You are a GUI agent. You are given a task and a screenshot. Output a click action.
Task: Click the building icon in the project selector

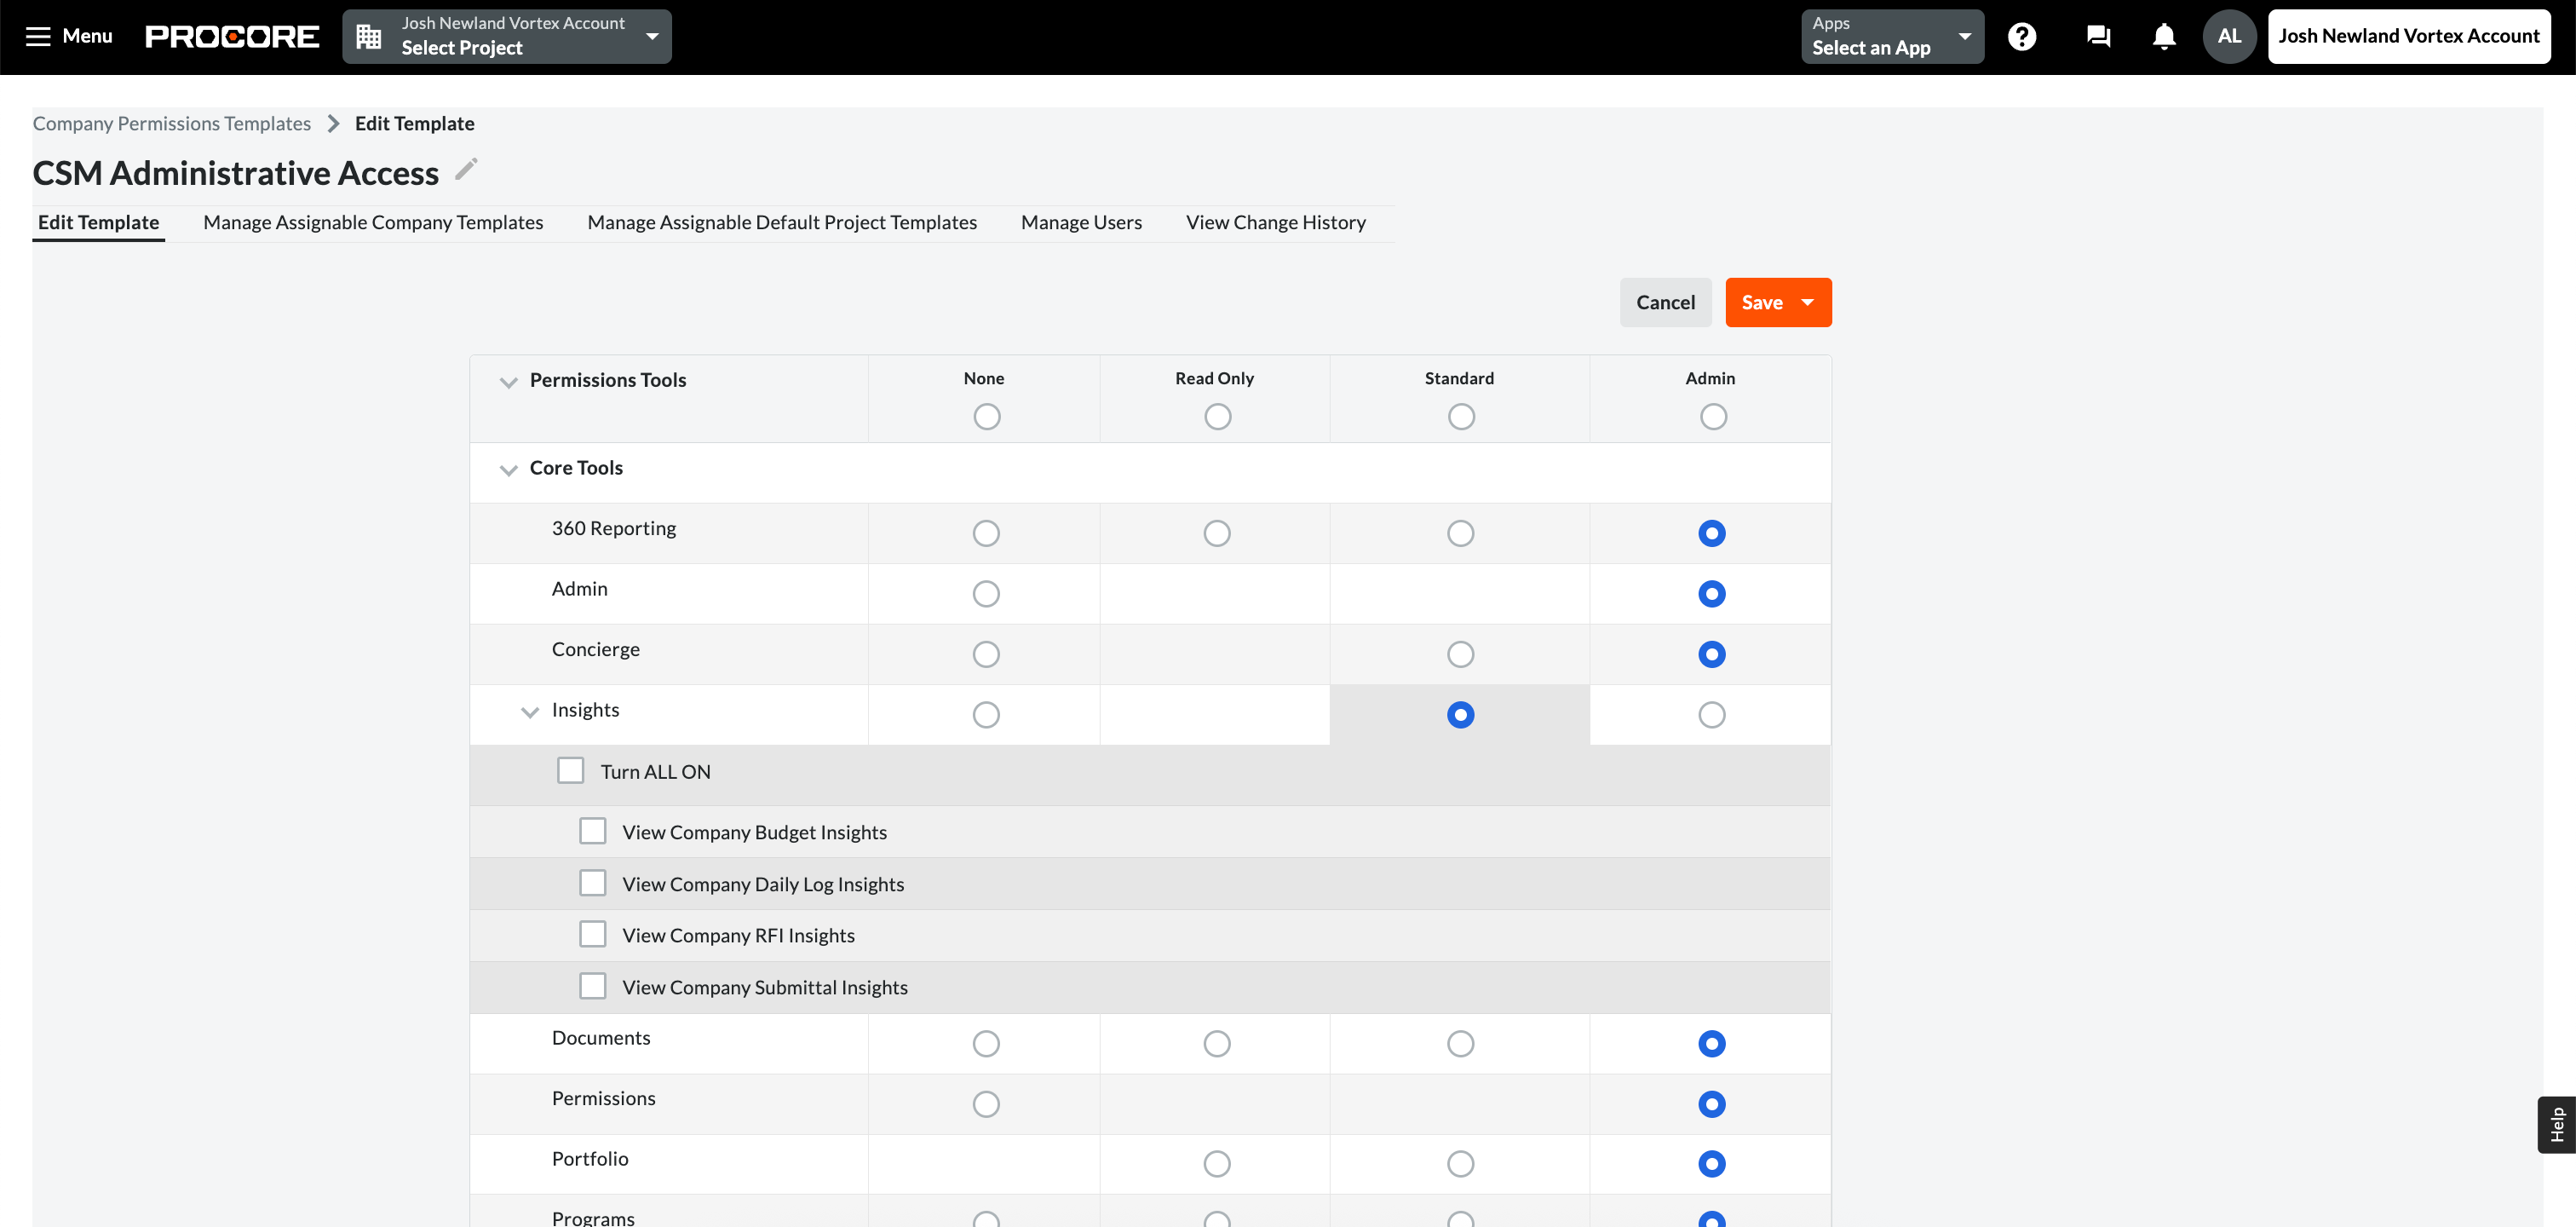point(369,34)
